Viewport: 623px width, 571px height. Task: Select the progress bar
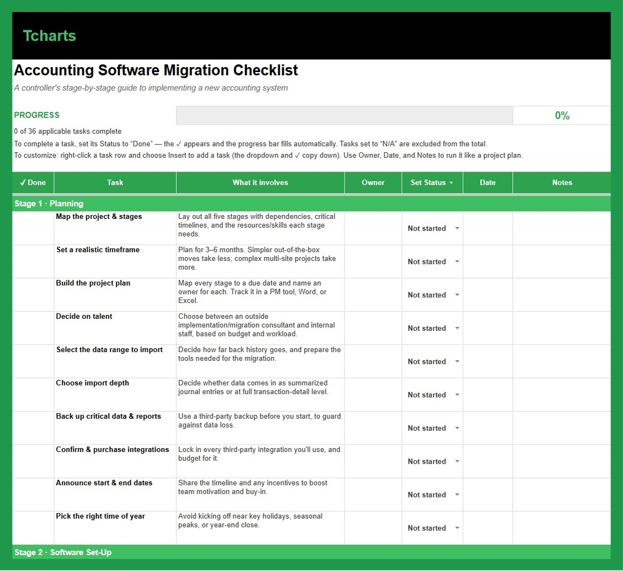345,116
